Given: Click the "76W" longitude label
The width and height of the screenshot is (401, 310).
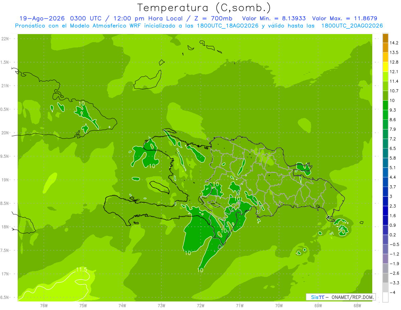Looking at the screenshot, I should click(x=44, y=306).
